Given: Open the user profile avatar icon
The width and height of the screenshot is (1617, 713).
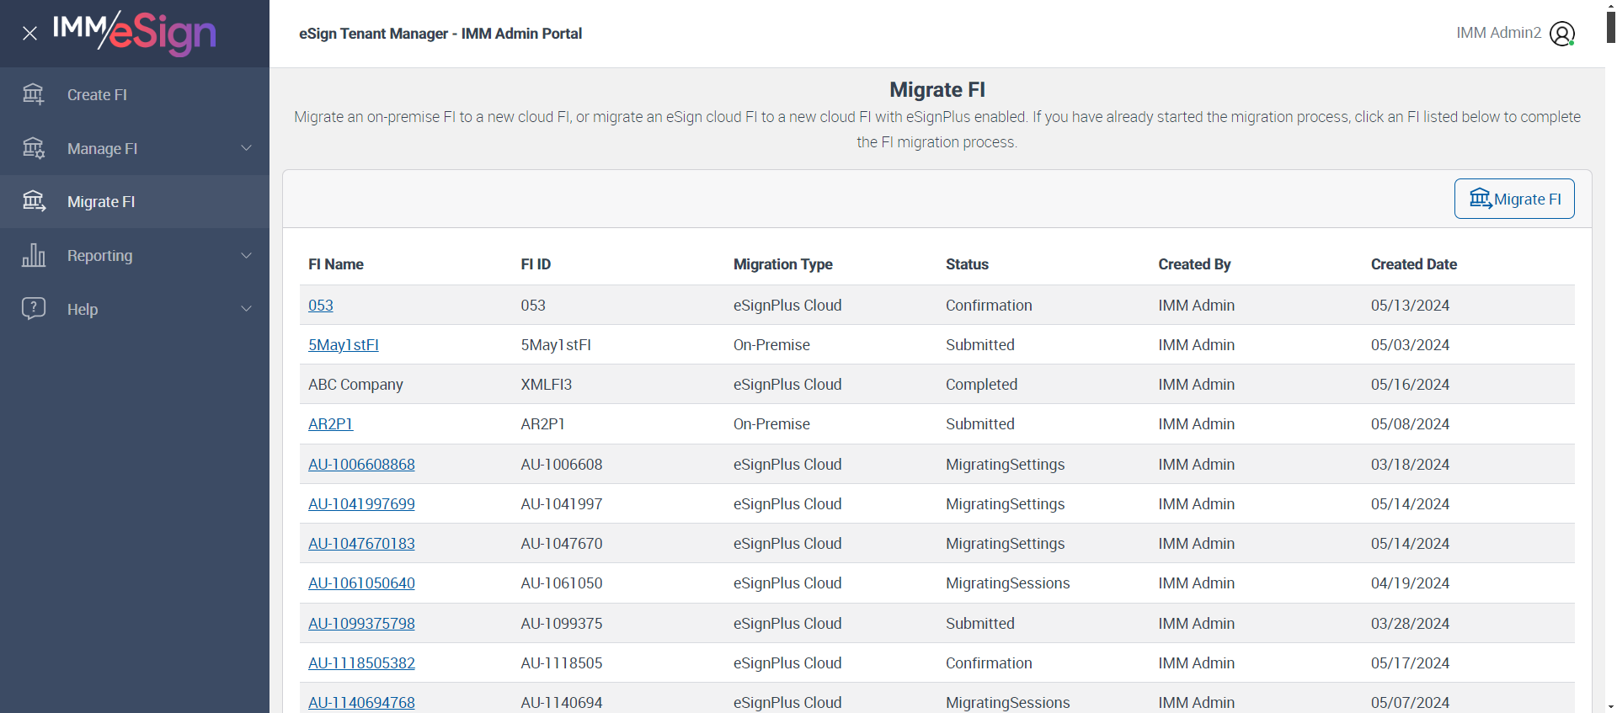Looking at the screenshot, I should click(1562, 34).
